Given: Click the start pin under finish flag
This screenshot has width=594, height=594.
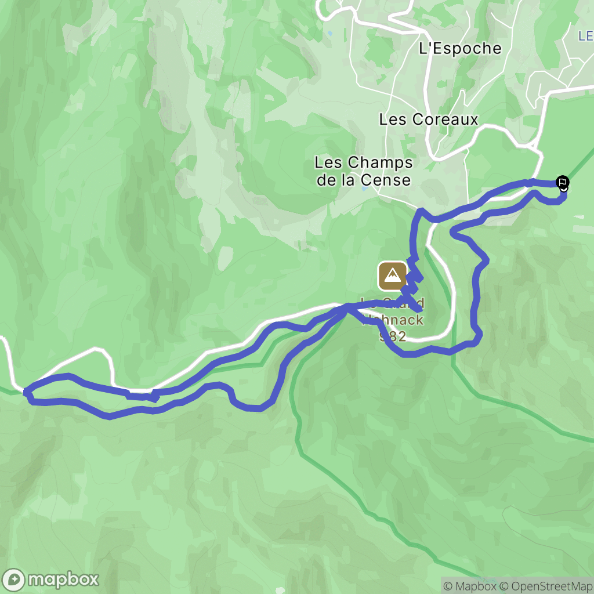Looking at the screenshot, I should click(x=564, y=189).
